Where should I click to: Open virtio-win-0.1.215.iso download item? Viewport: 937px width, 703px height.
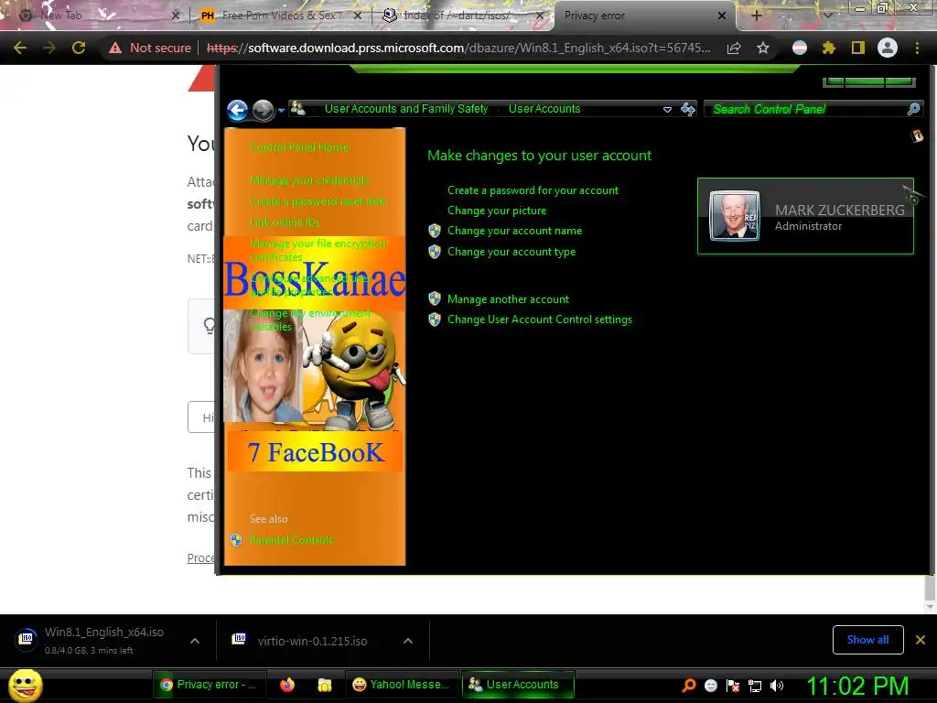(312, 641)
